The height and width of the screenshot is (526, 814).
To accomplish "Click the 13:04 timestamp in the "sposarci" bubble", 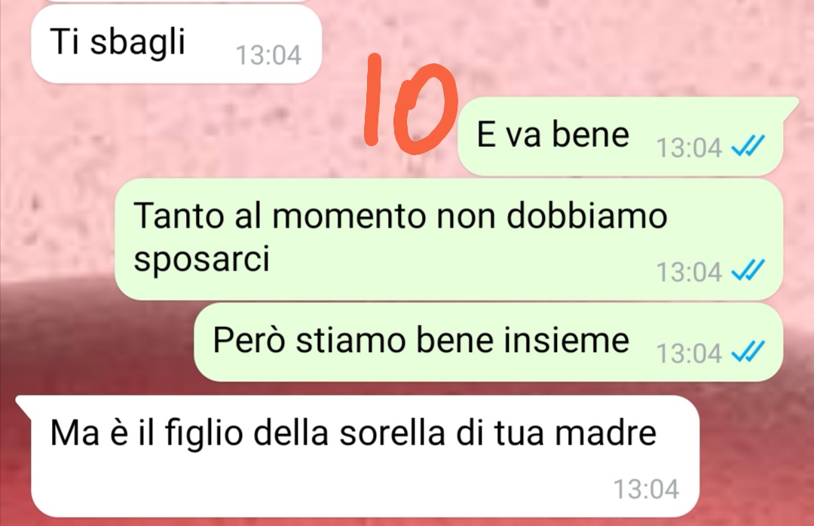I will coord(689,272).
